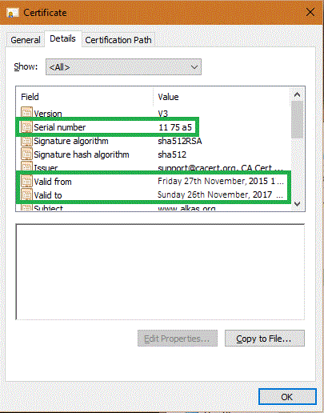Close the Certificate dialog window
Image resolution: width=324 pixels, height=413 pixels.
[x=310, y=12]
